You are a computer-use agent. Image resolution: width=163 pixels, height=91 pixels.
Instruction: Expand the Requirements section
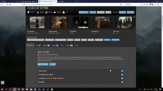122,71
